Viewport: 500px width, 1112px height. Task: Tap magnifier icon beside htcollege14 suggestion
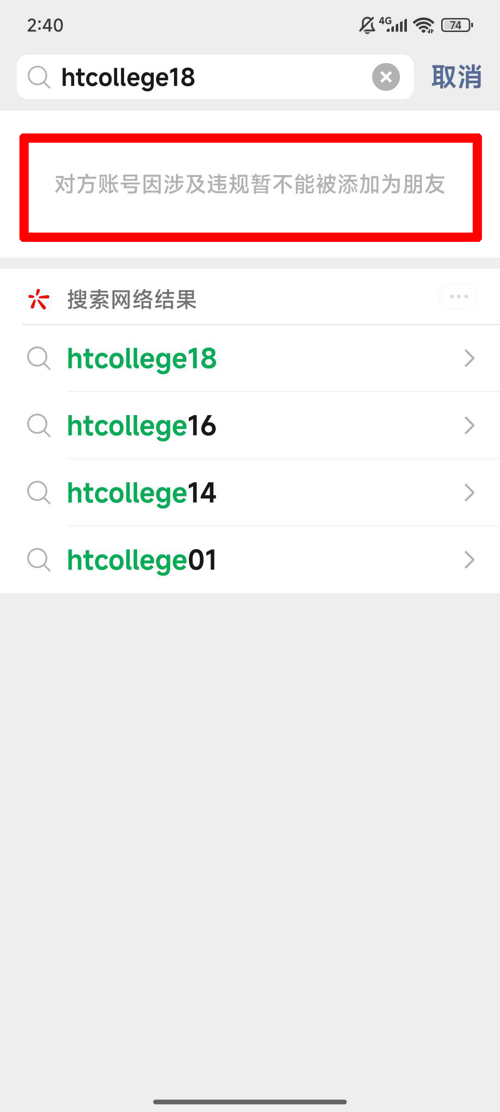pos(39,493)
